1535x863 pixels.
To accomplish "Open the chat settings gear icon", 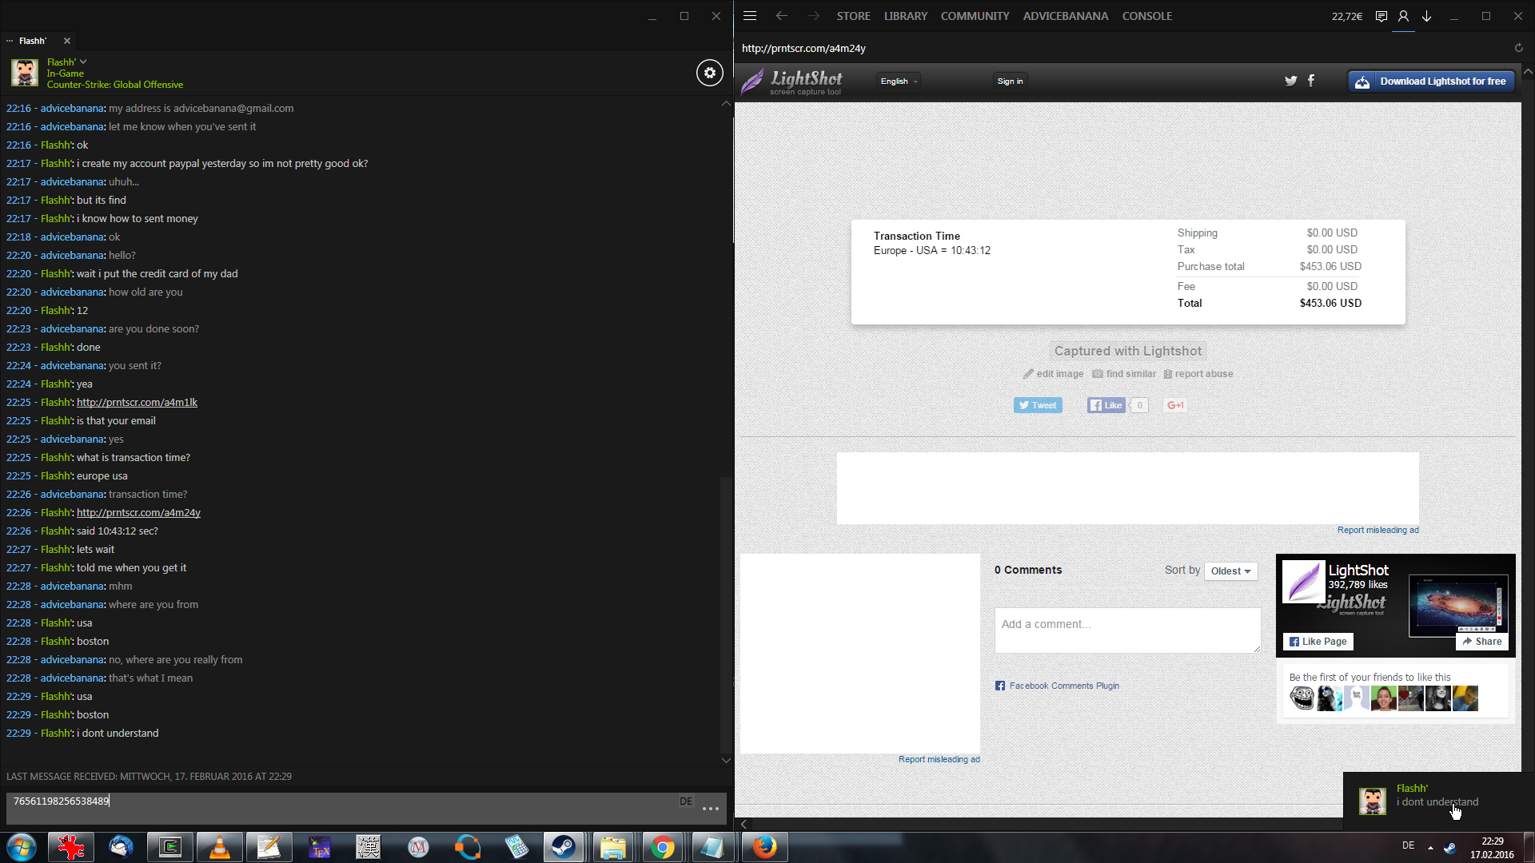I will click(x=709, y=73).
